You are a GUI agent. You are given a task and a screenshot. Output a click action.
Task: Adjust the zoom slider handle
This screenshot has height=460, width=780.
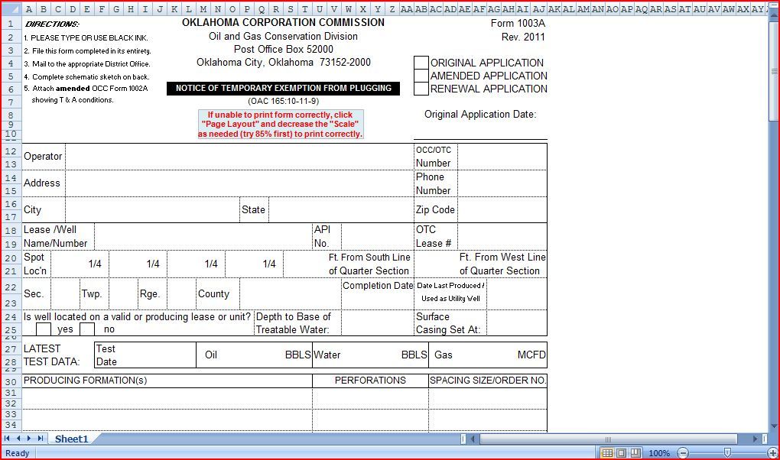pos(727,452)
